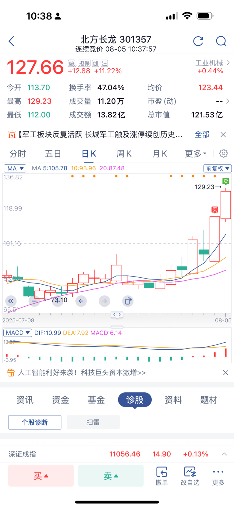Select the 个股诊断 sub-tab

tap(35, 422)
